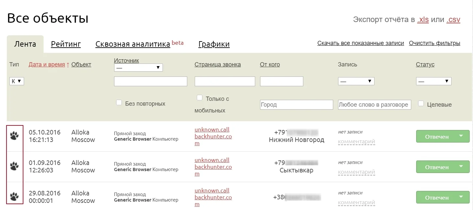Sort by the Объект column header

[x=81, y=64]
